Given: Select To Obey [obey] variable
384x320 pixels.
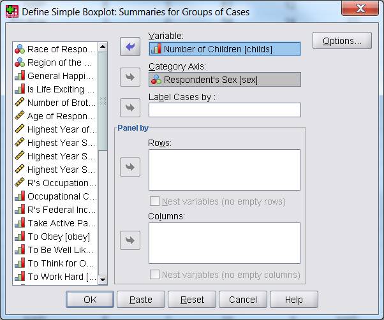Looking at the screenshot, I should click(55, 236).
